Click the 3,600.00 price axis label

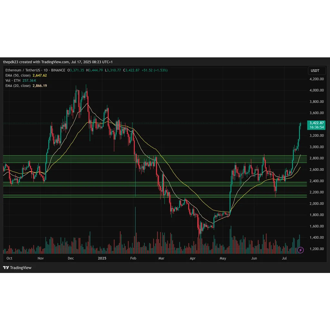316,113
